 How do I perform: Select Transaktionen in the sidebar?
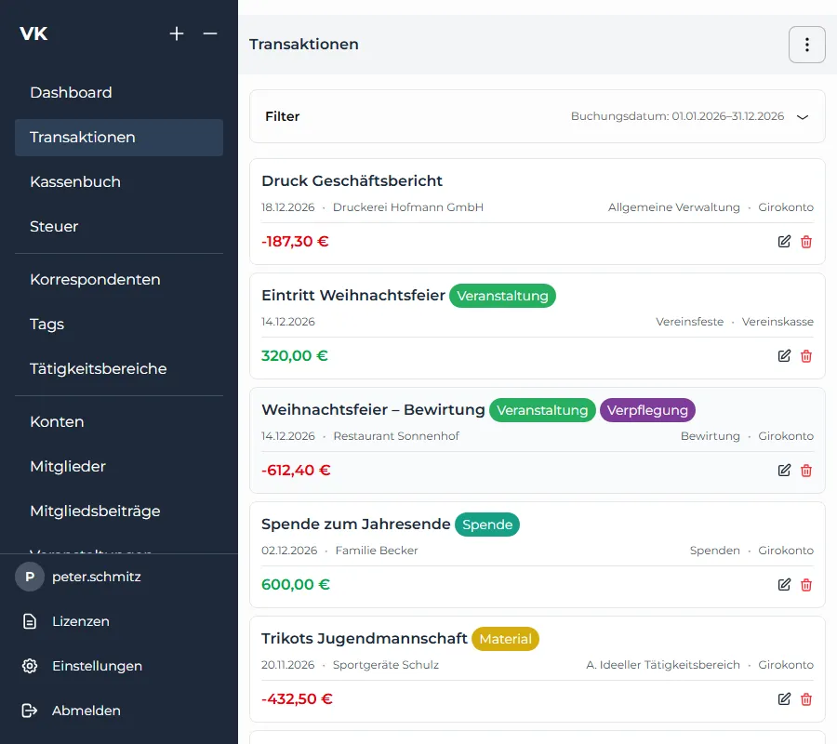[x=119, y=138]
